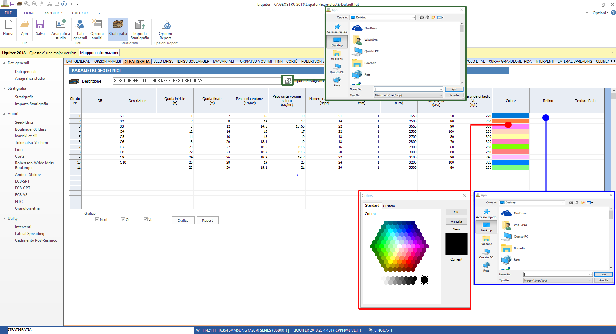The image size is (616, 334).
Task: Collapse the Utility group in the sidebar
Action: (x=4, y=218)
